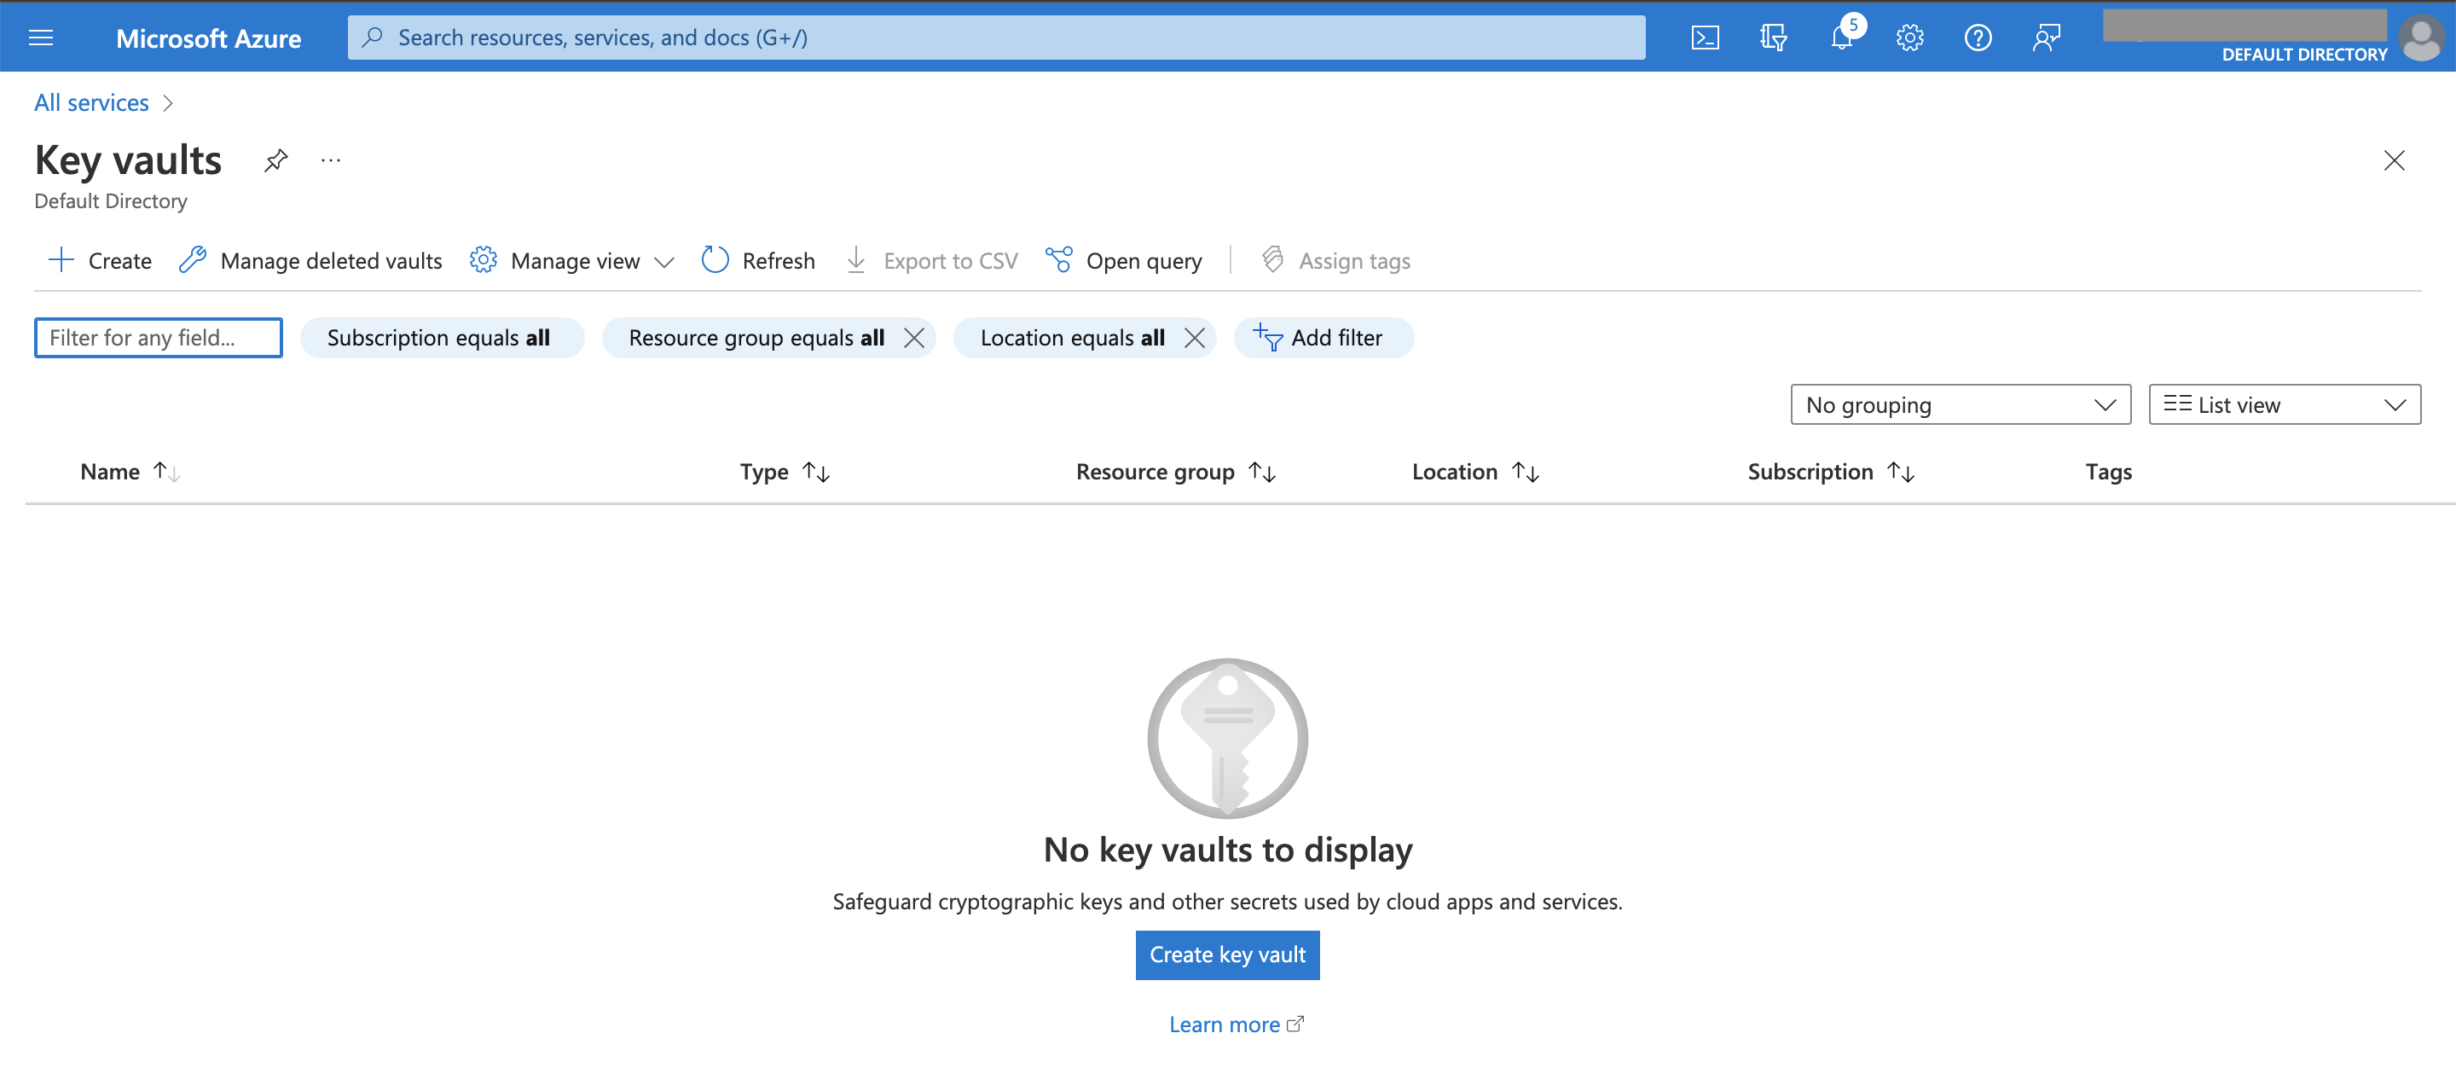Sort by Resource group column
Screen dimensions: 2456x1068
click(1176, 471)
